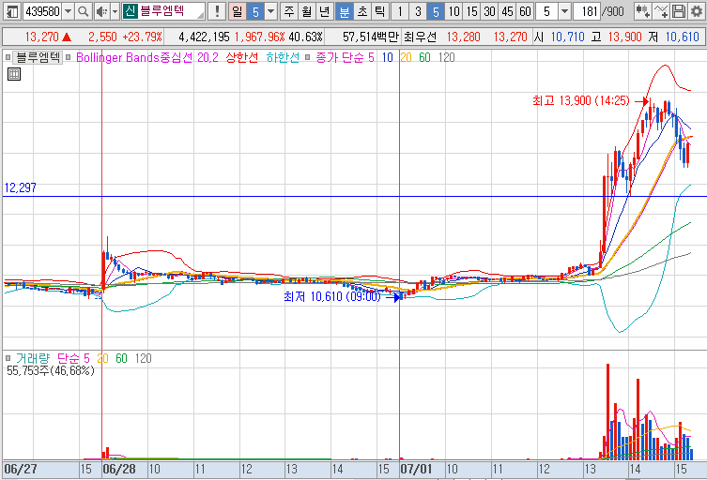707x480 pixels.
Task: Select the highlighted 5-minute interval tab
Action: click(x=436, y=11)
